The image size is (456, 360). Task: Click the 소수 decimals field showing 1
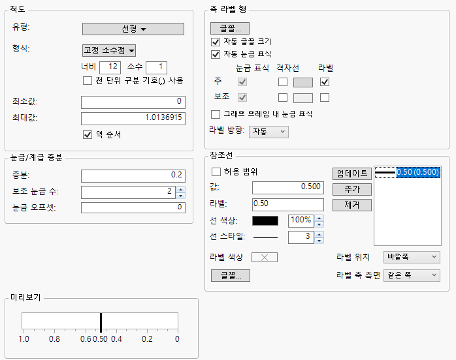point(156,67)
